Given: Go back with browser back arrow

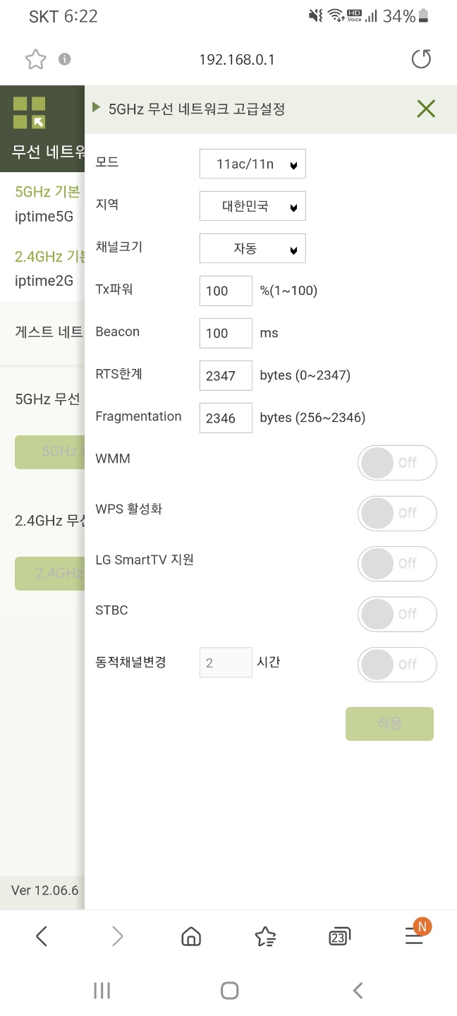Looking at the screenshot, I should (42, 936).
